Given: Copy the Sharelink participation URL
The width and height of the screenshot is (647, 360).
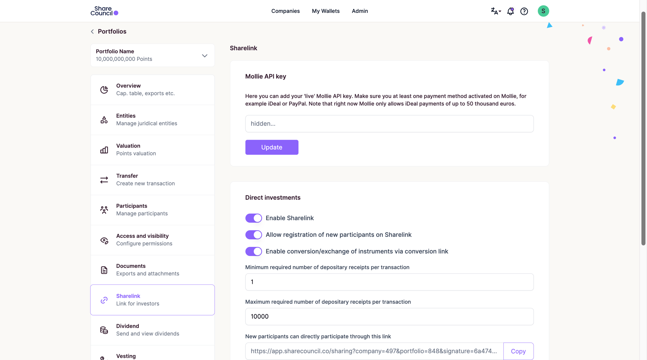Looking at the screenshot, I should [518, 351].
